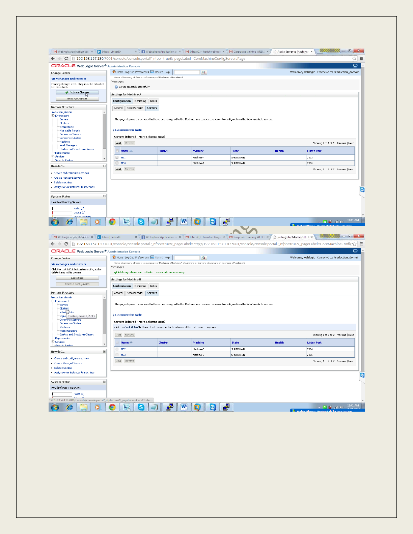Screen dimensions: 413x534
Task: Expand Customize this table on Machine-A page
Action: click(113, 130)
